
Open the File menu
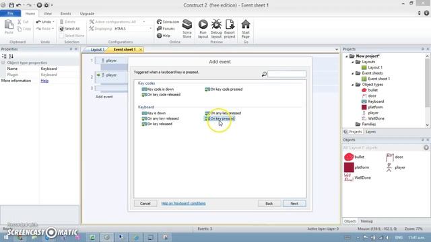click(x=10, y=13)
